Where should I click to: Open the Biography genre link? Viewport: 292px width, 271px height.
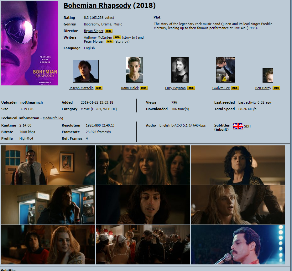click(91, 24)
